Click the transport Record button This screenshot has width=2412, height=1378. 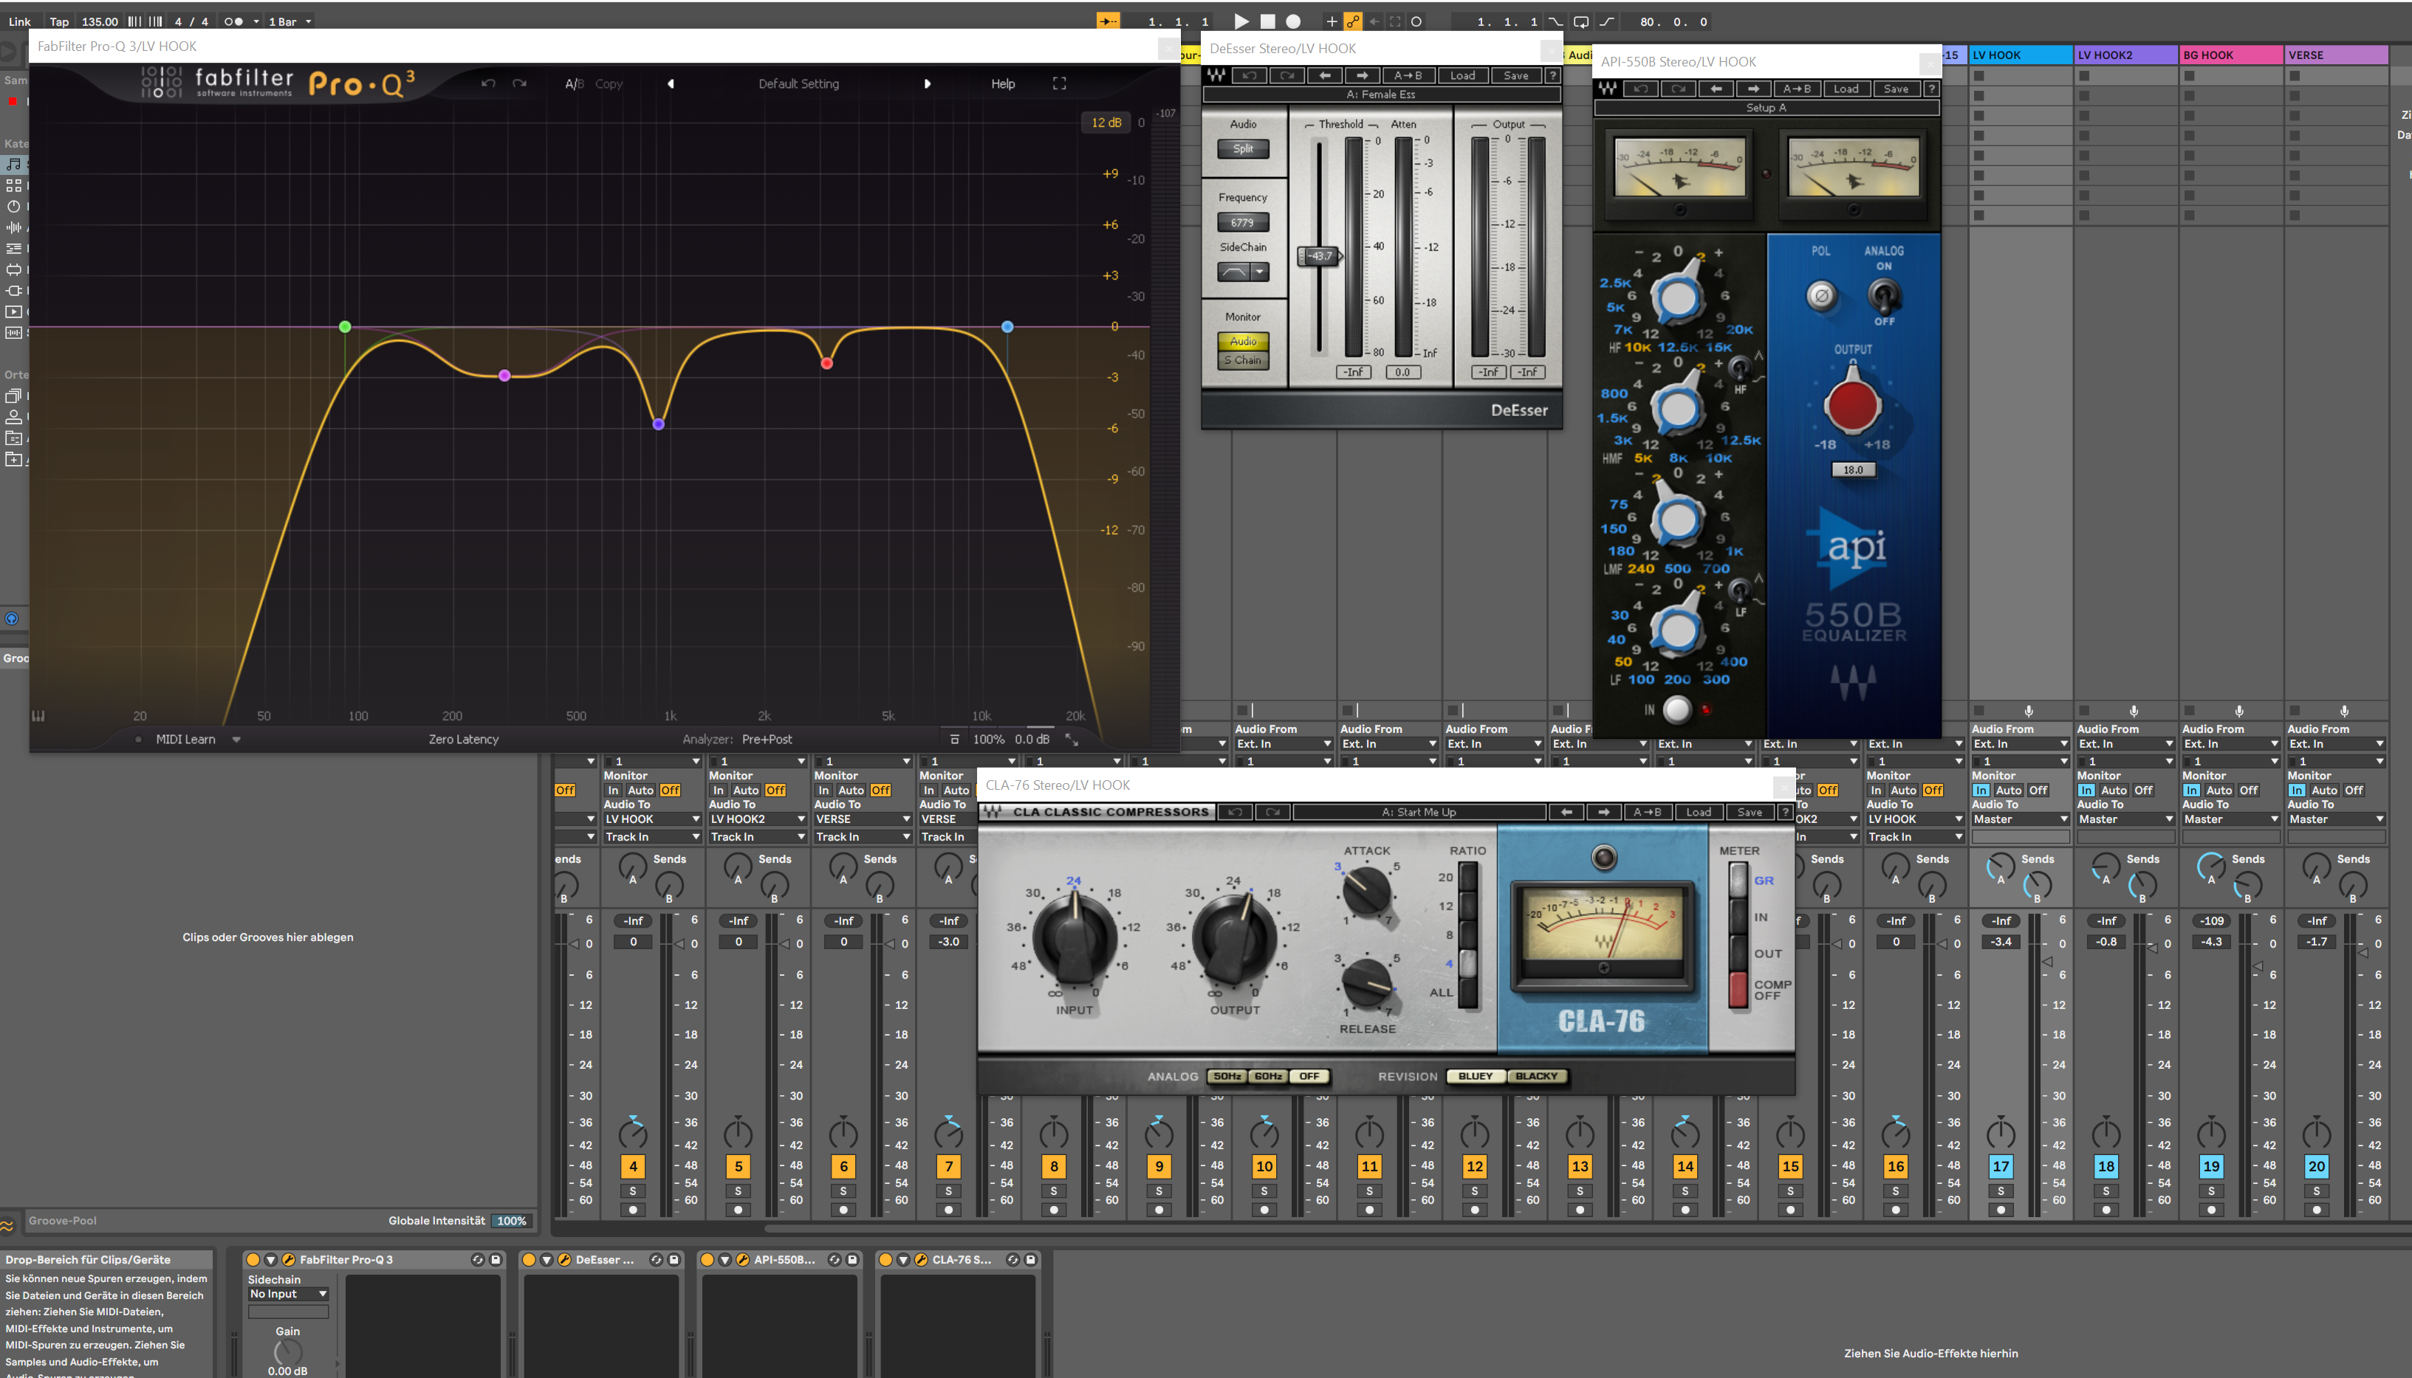[x=1294, y=21]
